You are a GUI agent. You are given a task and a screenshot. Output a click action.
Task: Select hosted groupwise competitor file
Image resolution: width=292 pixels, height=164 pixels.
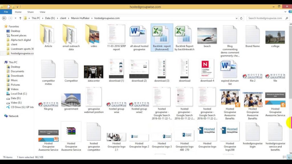pyautogui.click(x=94, y=137)
